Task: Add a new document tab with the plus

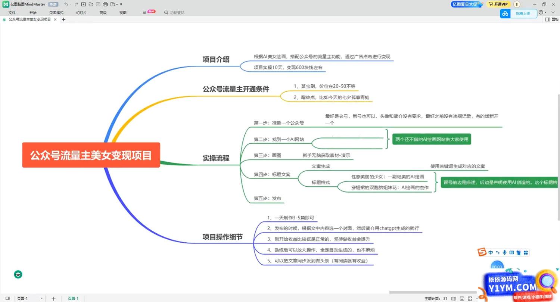Action: [x=63, y=19]
